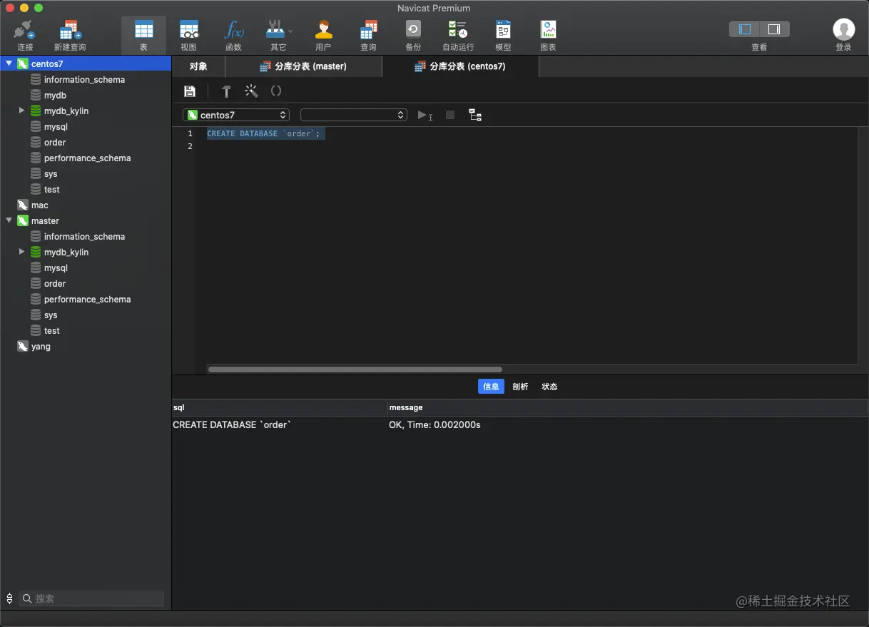Beautify SQL with the magic wand icon

[x=251, y=91]
